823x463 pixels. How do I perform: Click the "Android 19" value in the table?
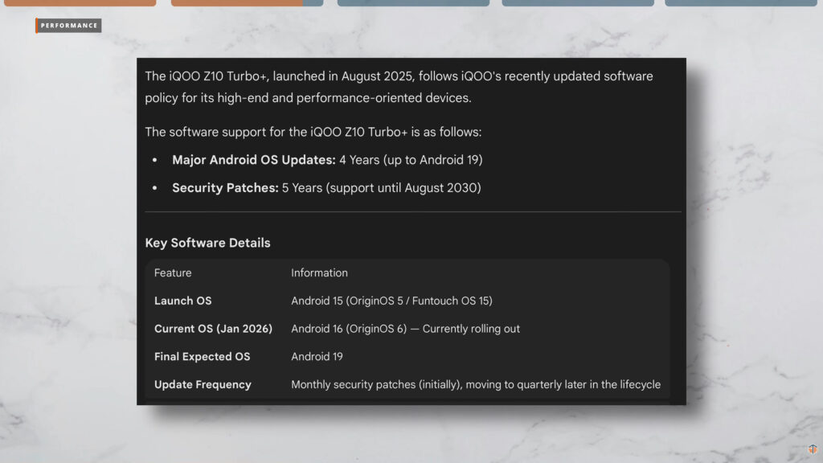317,357
